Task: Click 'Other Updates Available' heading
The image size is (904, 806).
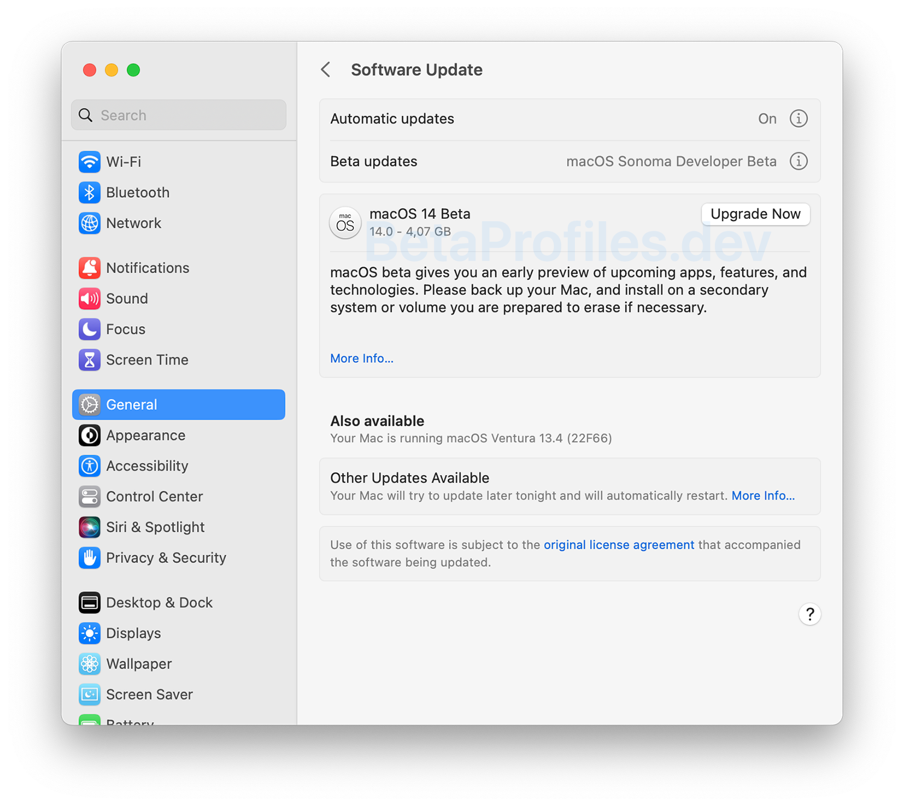Action: point(410,478)
